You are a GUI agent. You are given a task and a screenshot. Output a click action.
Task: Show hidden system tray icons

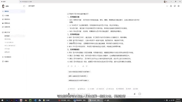tap(165, 100)
